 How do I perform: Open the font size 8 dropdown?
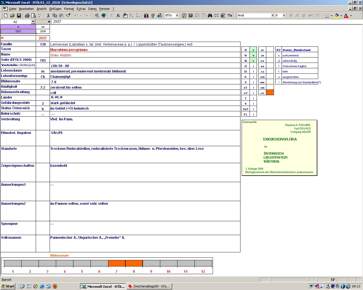pos(284,16)
